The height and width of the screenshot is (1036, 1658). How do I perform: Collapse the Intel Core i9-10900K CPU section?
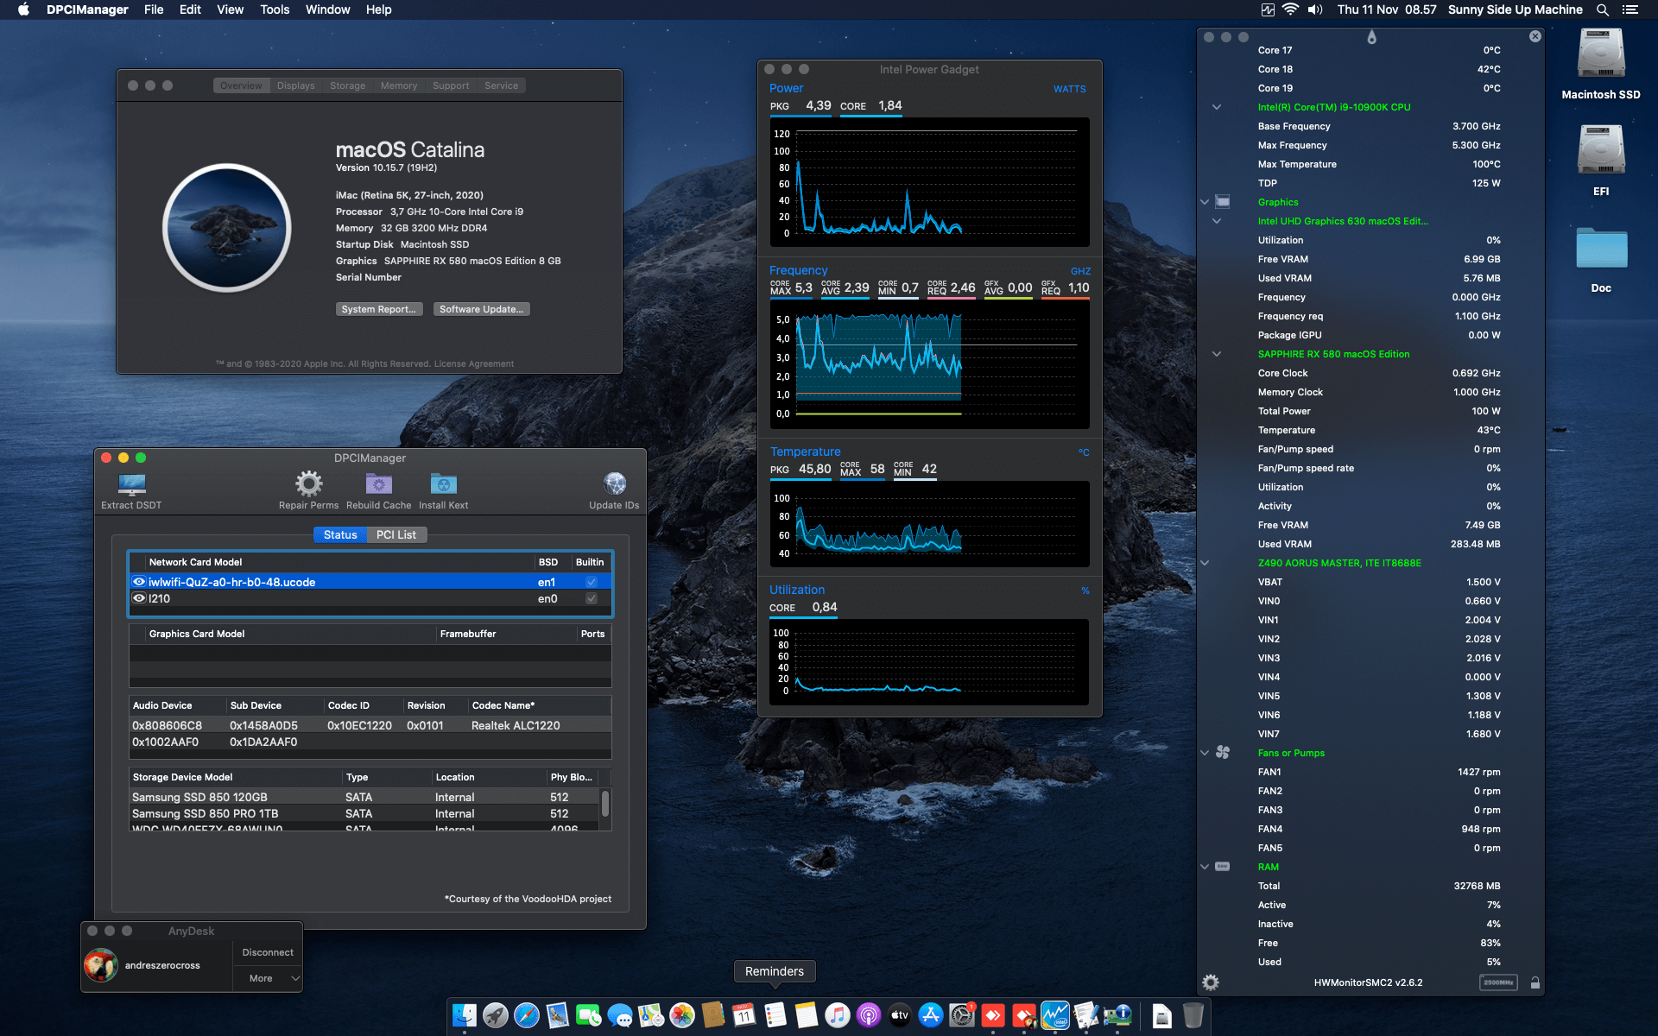click(1217, 107)
